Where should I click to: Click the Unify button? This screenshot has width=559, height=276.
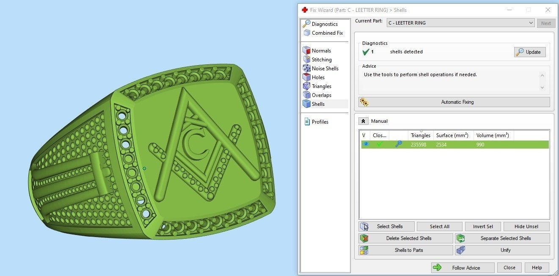tap(502, 250)
